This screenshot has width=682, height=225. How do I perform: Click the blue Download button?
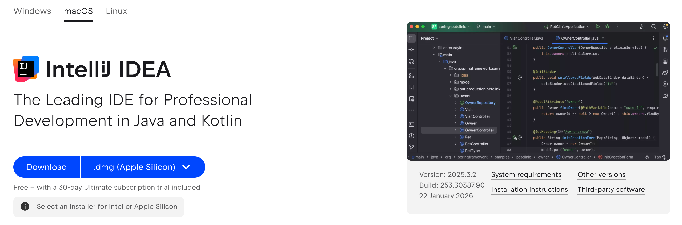(x=47, y=167)
